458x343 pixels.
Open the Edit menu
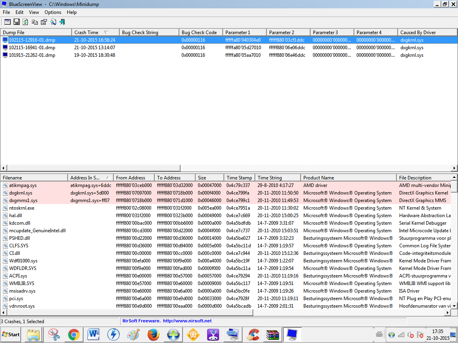pos(19,12)
